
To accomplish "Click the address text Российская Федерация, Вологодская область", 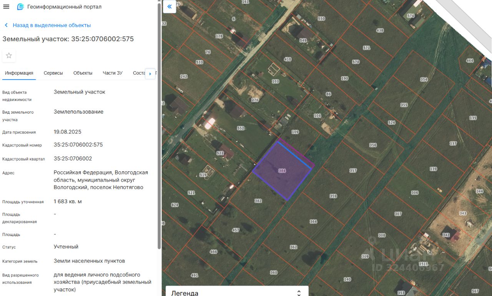I will coord(101,180).
